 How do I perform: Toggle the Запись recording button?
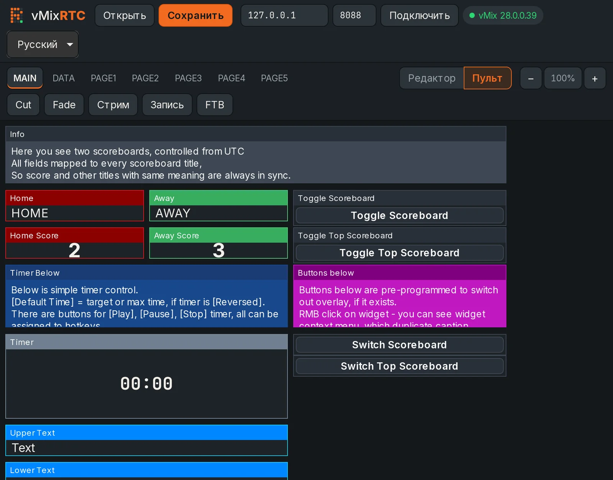coord(167,105)
